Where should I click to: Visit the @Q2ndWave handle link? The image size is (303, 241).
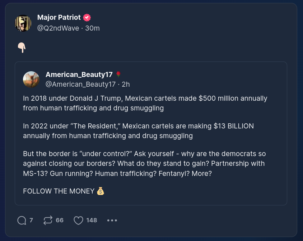pos(58,28)
